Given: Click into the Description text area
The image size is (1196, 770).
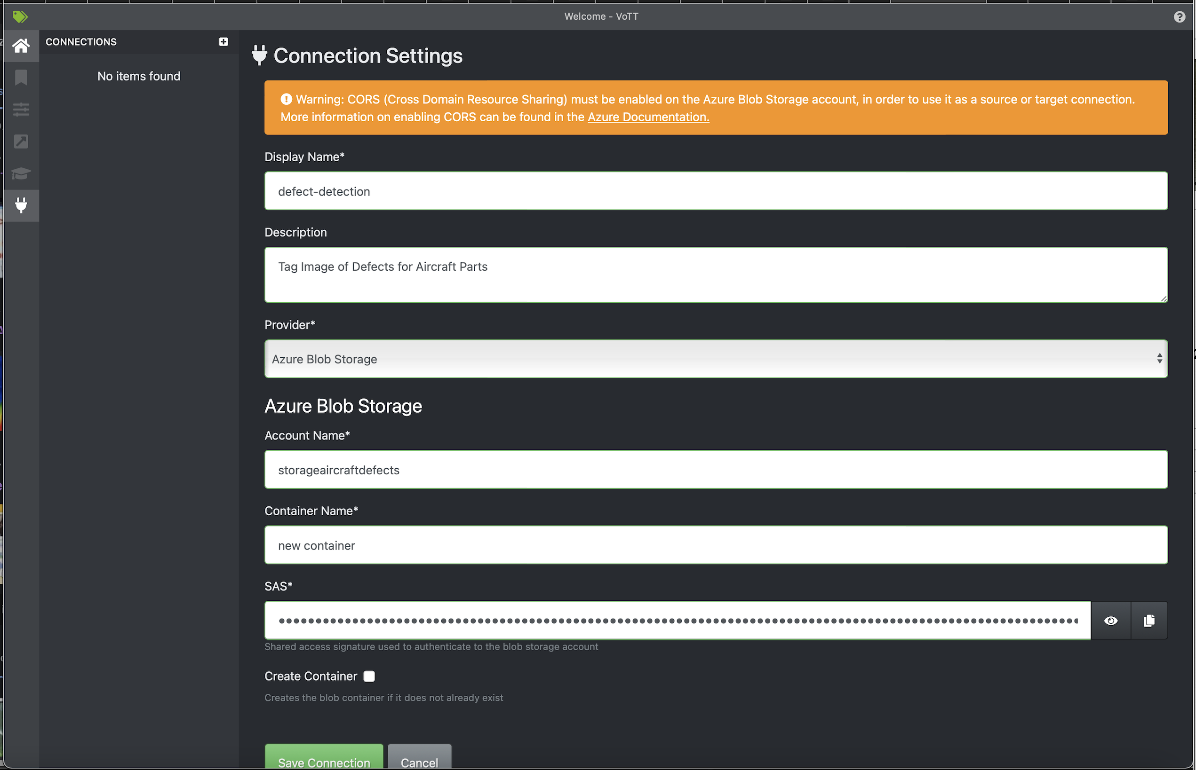Looking at the screenshot, I should [x=716, y=275].
